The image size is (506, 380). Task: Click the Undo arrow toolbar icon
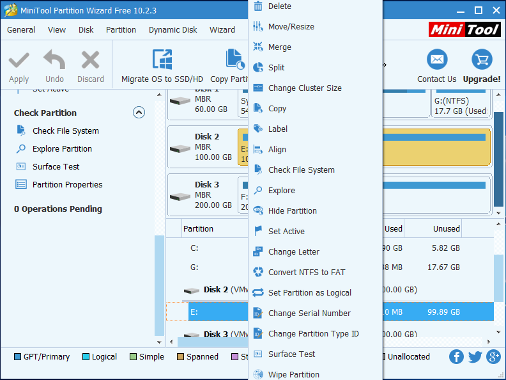pyautogui.click(x=54, y=59)
